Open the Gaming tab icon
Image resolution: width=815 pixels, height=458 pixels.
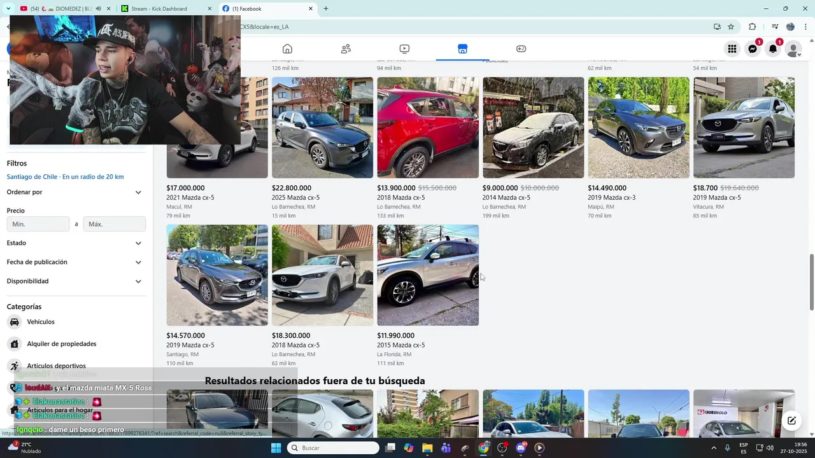tap(521, 49)
